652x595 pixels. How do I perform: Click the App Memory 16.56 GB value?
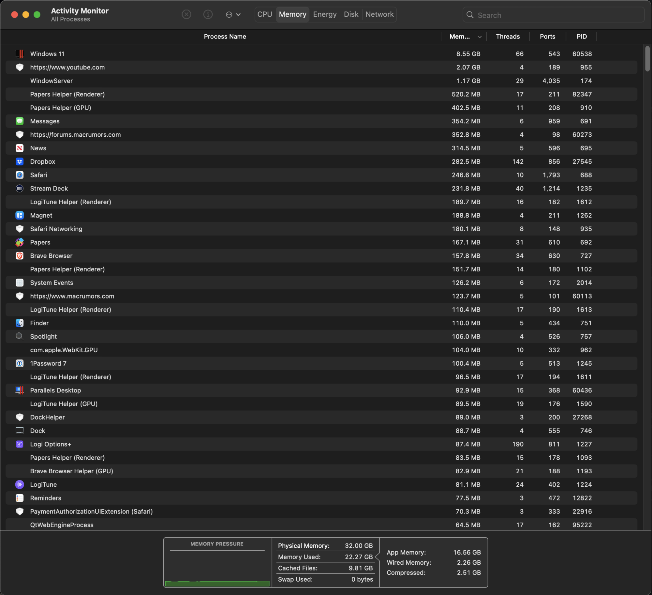467,552
